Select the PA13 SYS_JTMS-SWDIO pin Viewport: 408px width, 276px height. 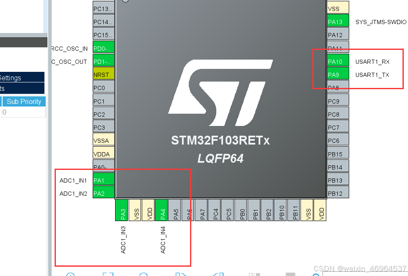click(x=338, y=21)
